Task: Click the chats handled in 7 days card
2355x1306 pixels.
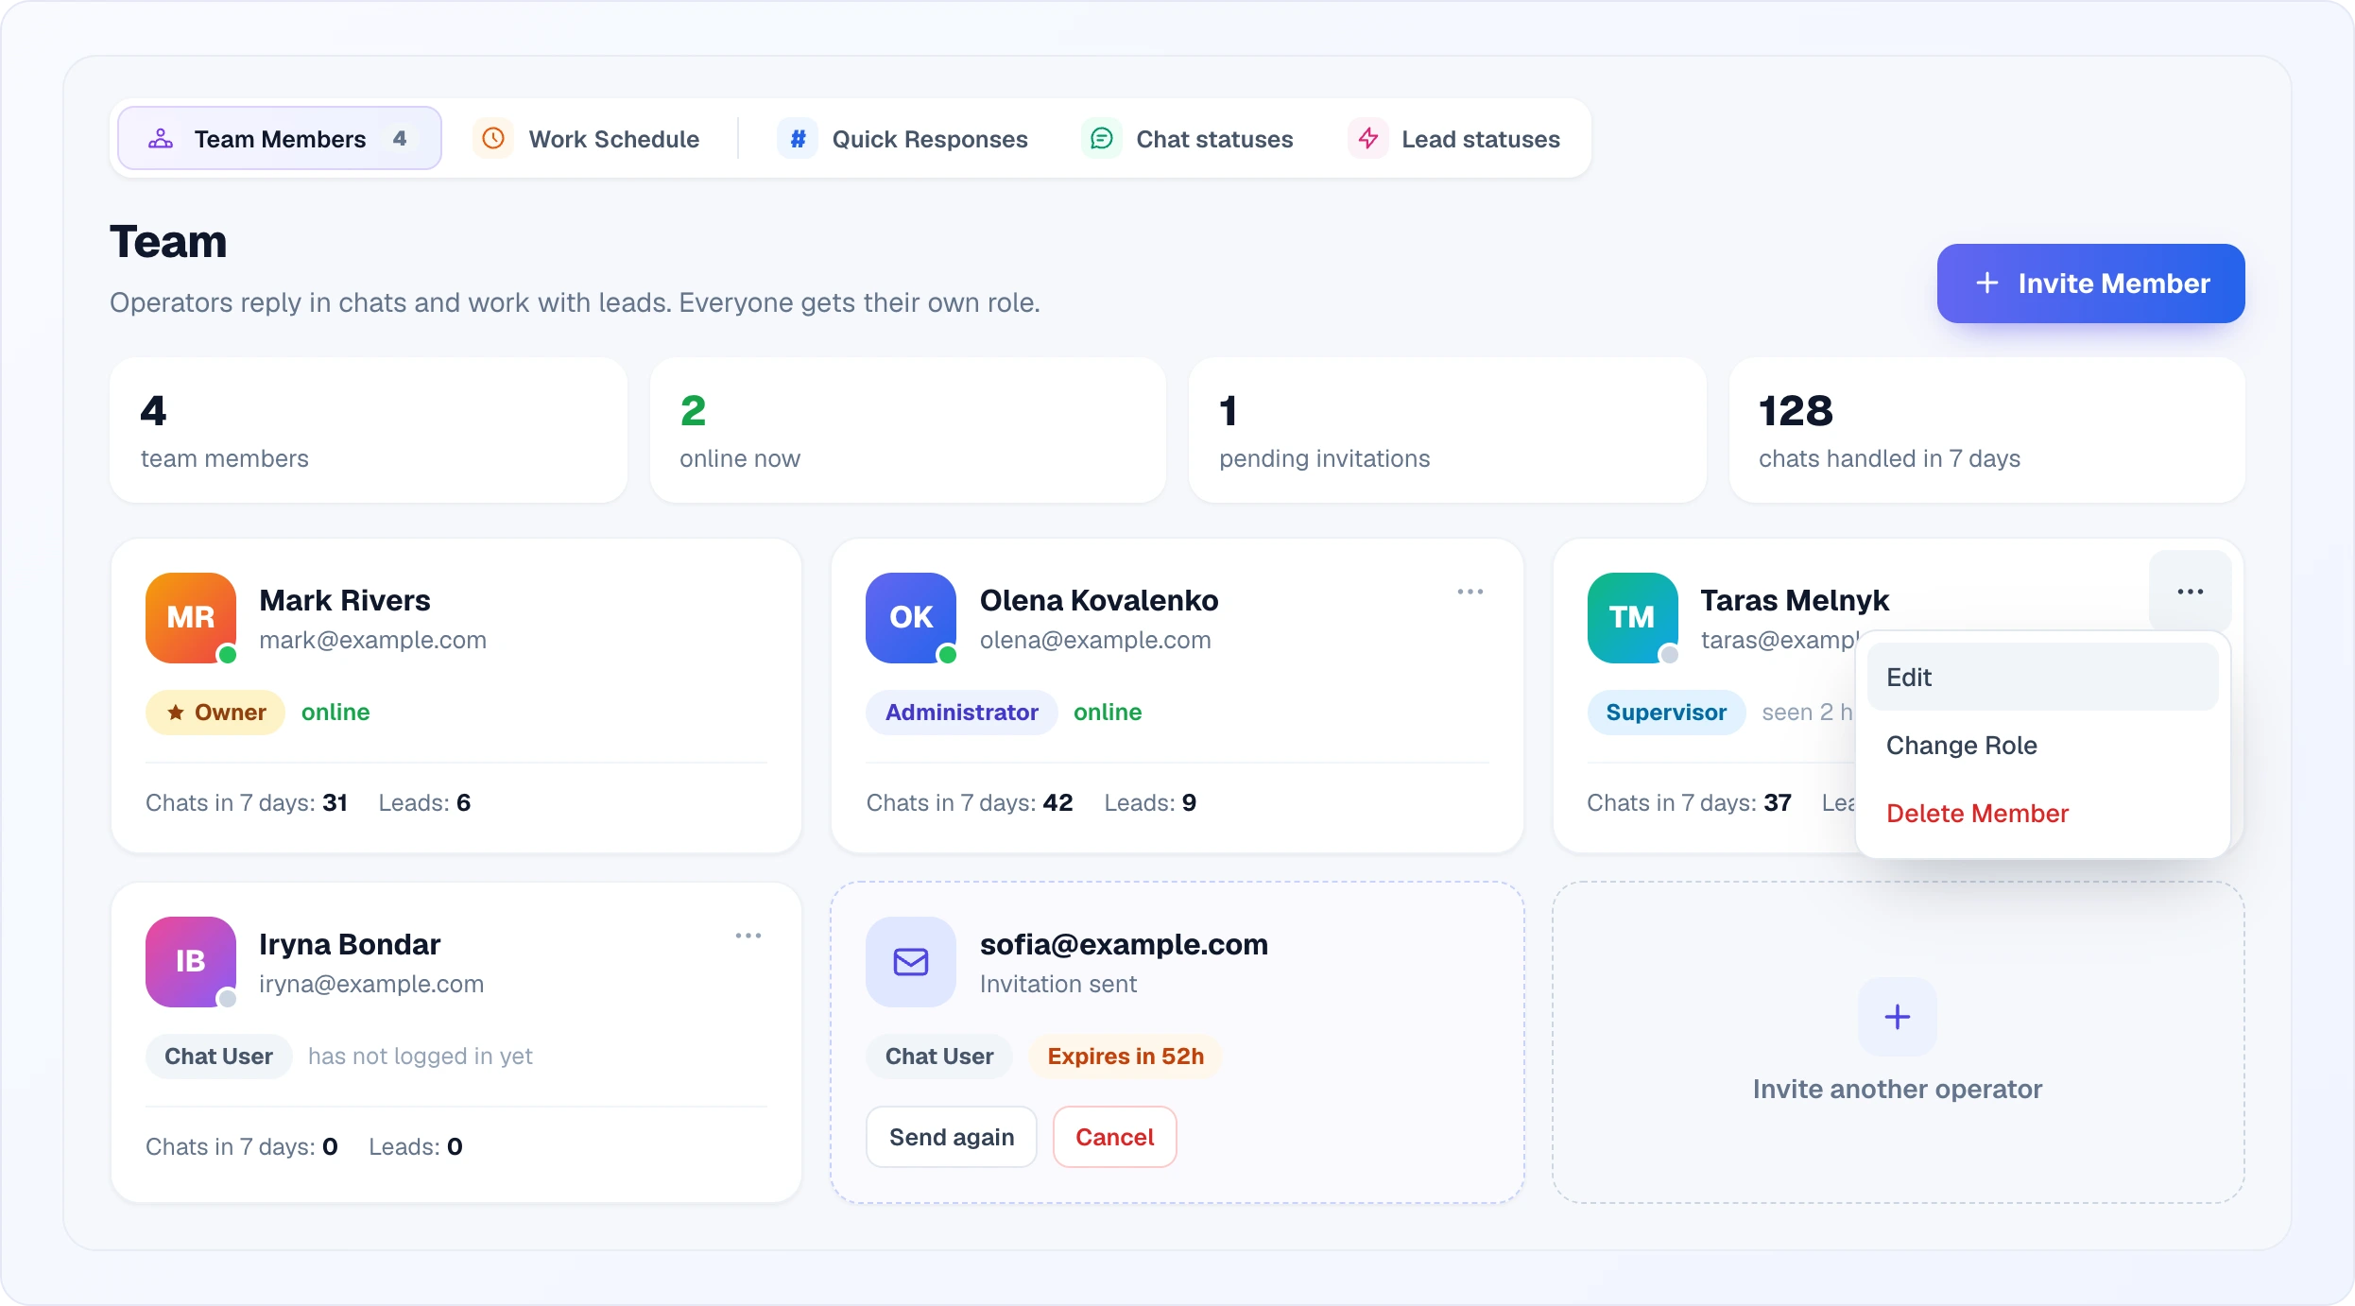Action: pyautogui.click(x=1986, y=430)
